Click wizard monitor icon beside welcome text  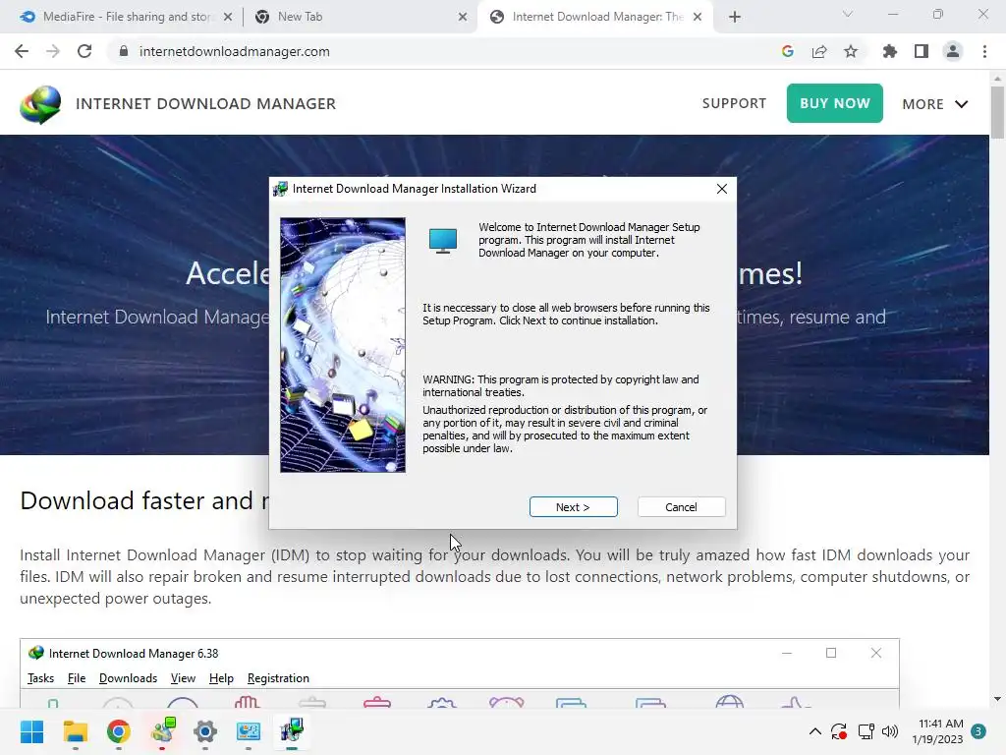(x=443, y=241)
